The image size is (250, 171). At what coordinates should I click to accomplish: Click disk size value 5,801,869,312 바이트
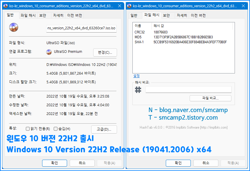pos(71,82)
